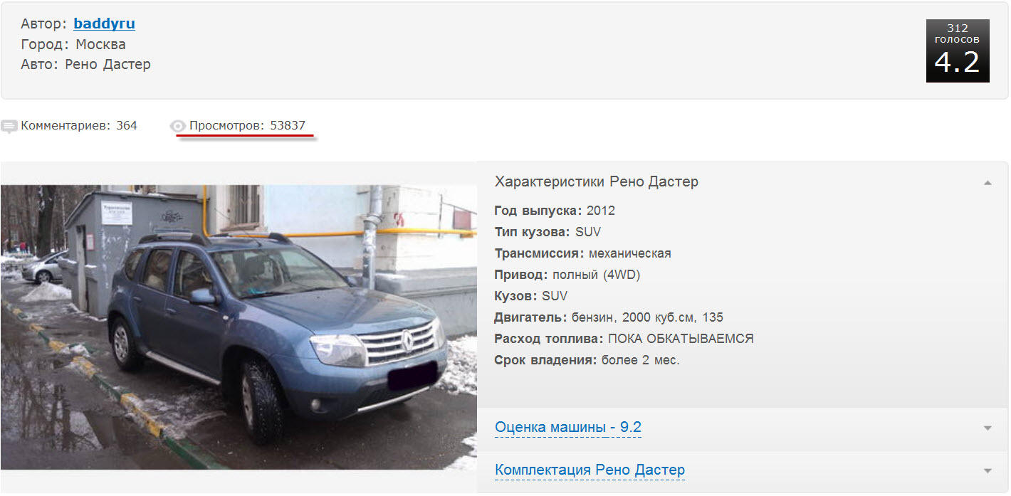Viewport: 1011px width, 496px height.
Task: Click the comments speech bubble icon
Action: point(9,127)
